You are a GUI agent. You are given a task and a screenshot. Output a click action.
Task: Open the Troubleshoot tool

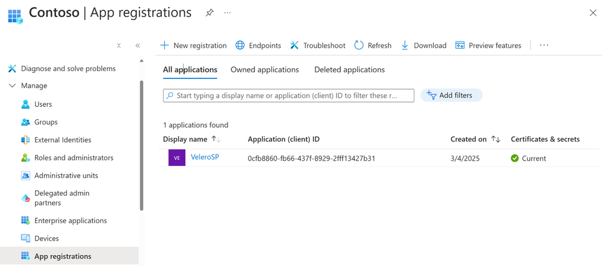(x=318, y=45)
